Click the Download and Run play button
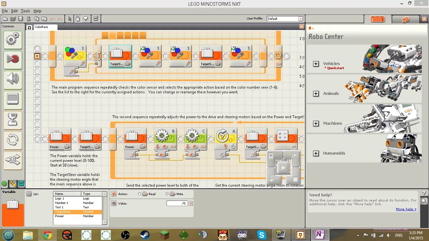This screenshot has width=429, height=241. click(x=283, y=167)
